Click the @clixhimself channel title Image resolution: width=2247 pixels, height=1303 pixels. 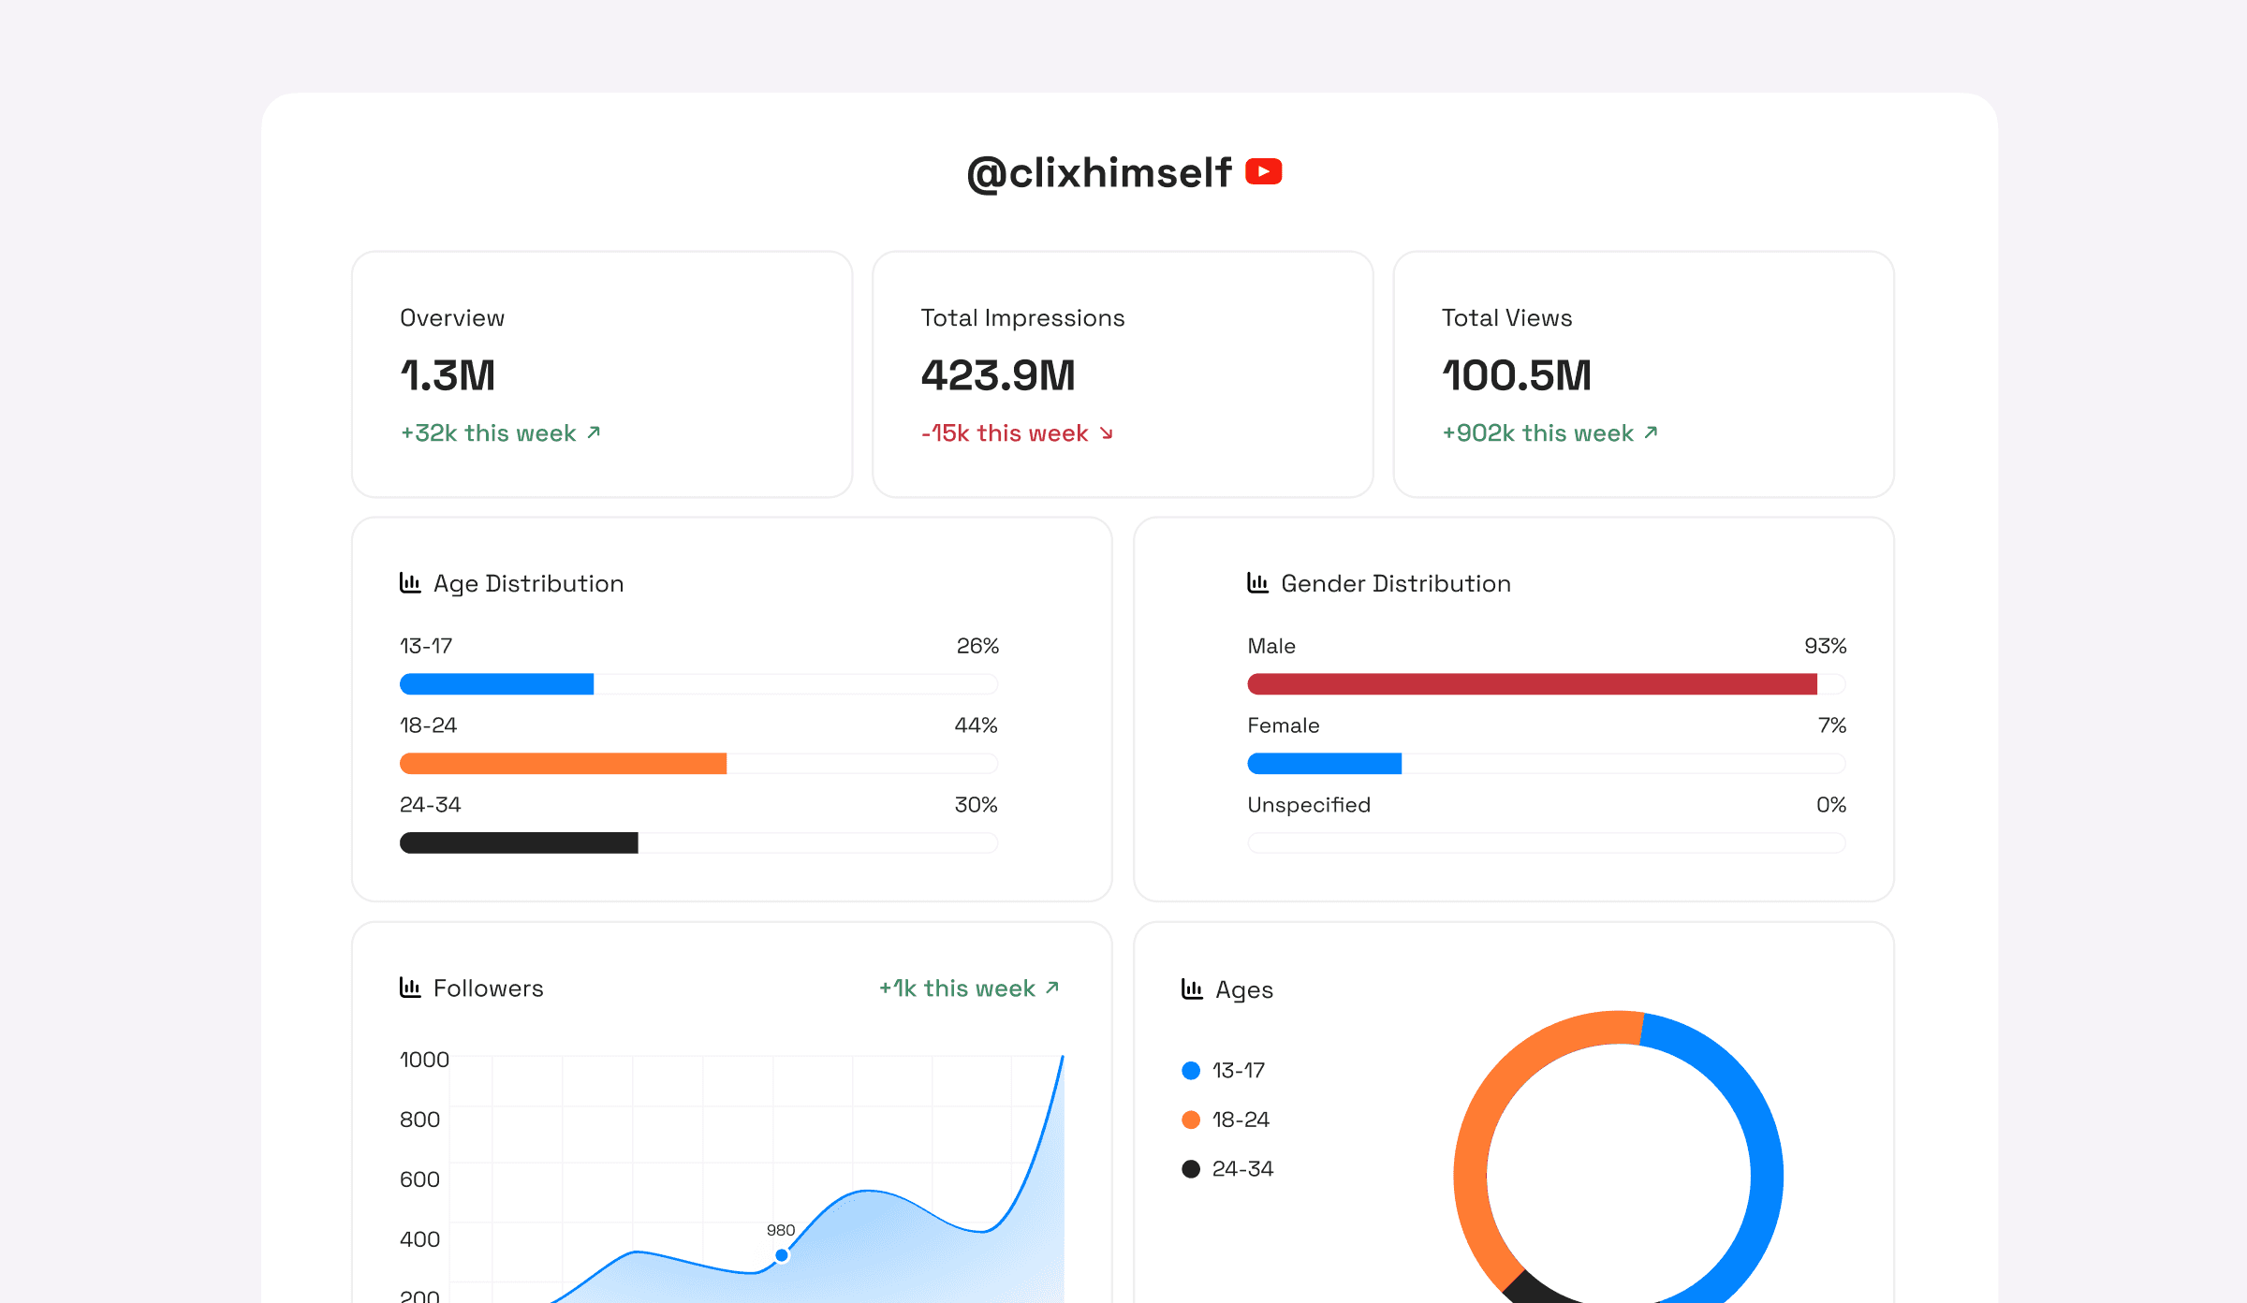click(x=1099, y=173)
